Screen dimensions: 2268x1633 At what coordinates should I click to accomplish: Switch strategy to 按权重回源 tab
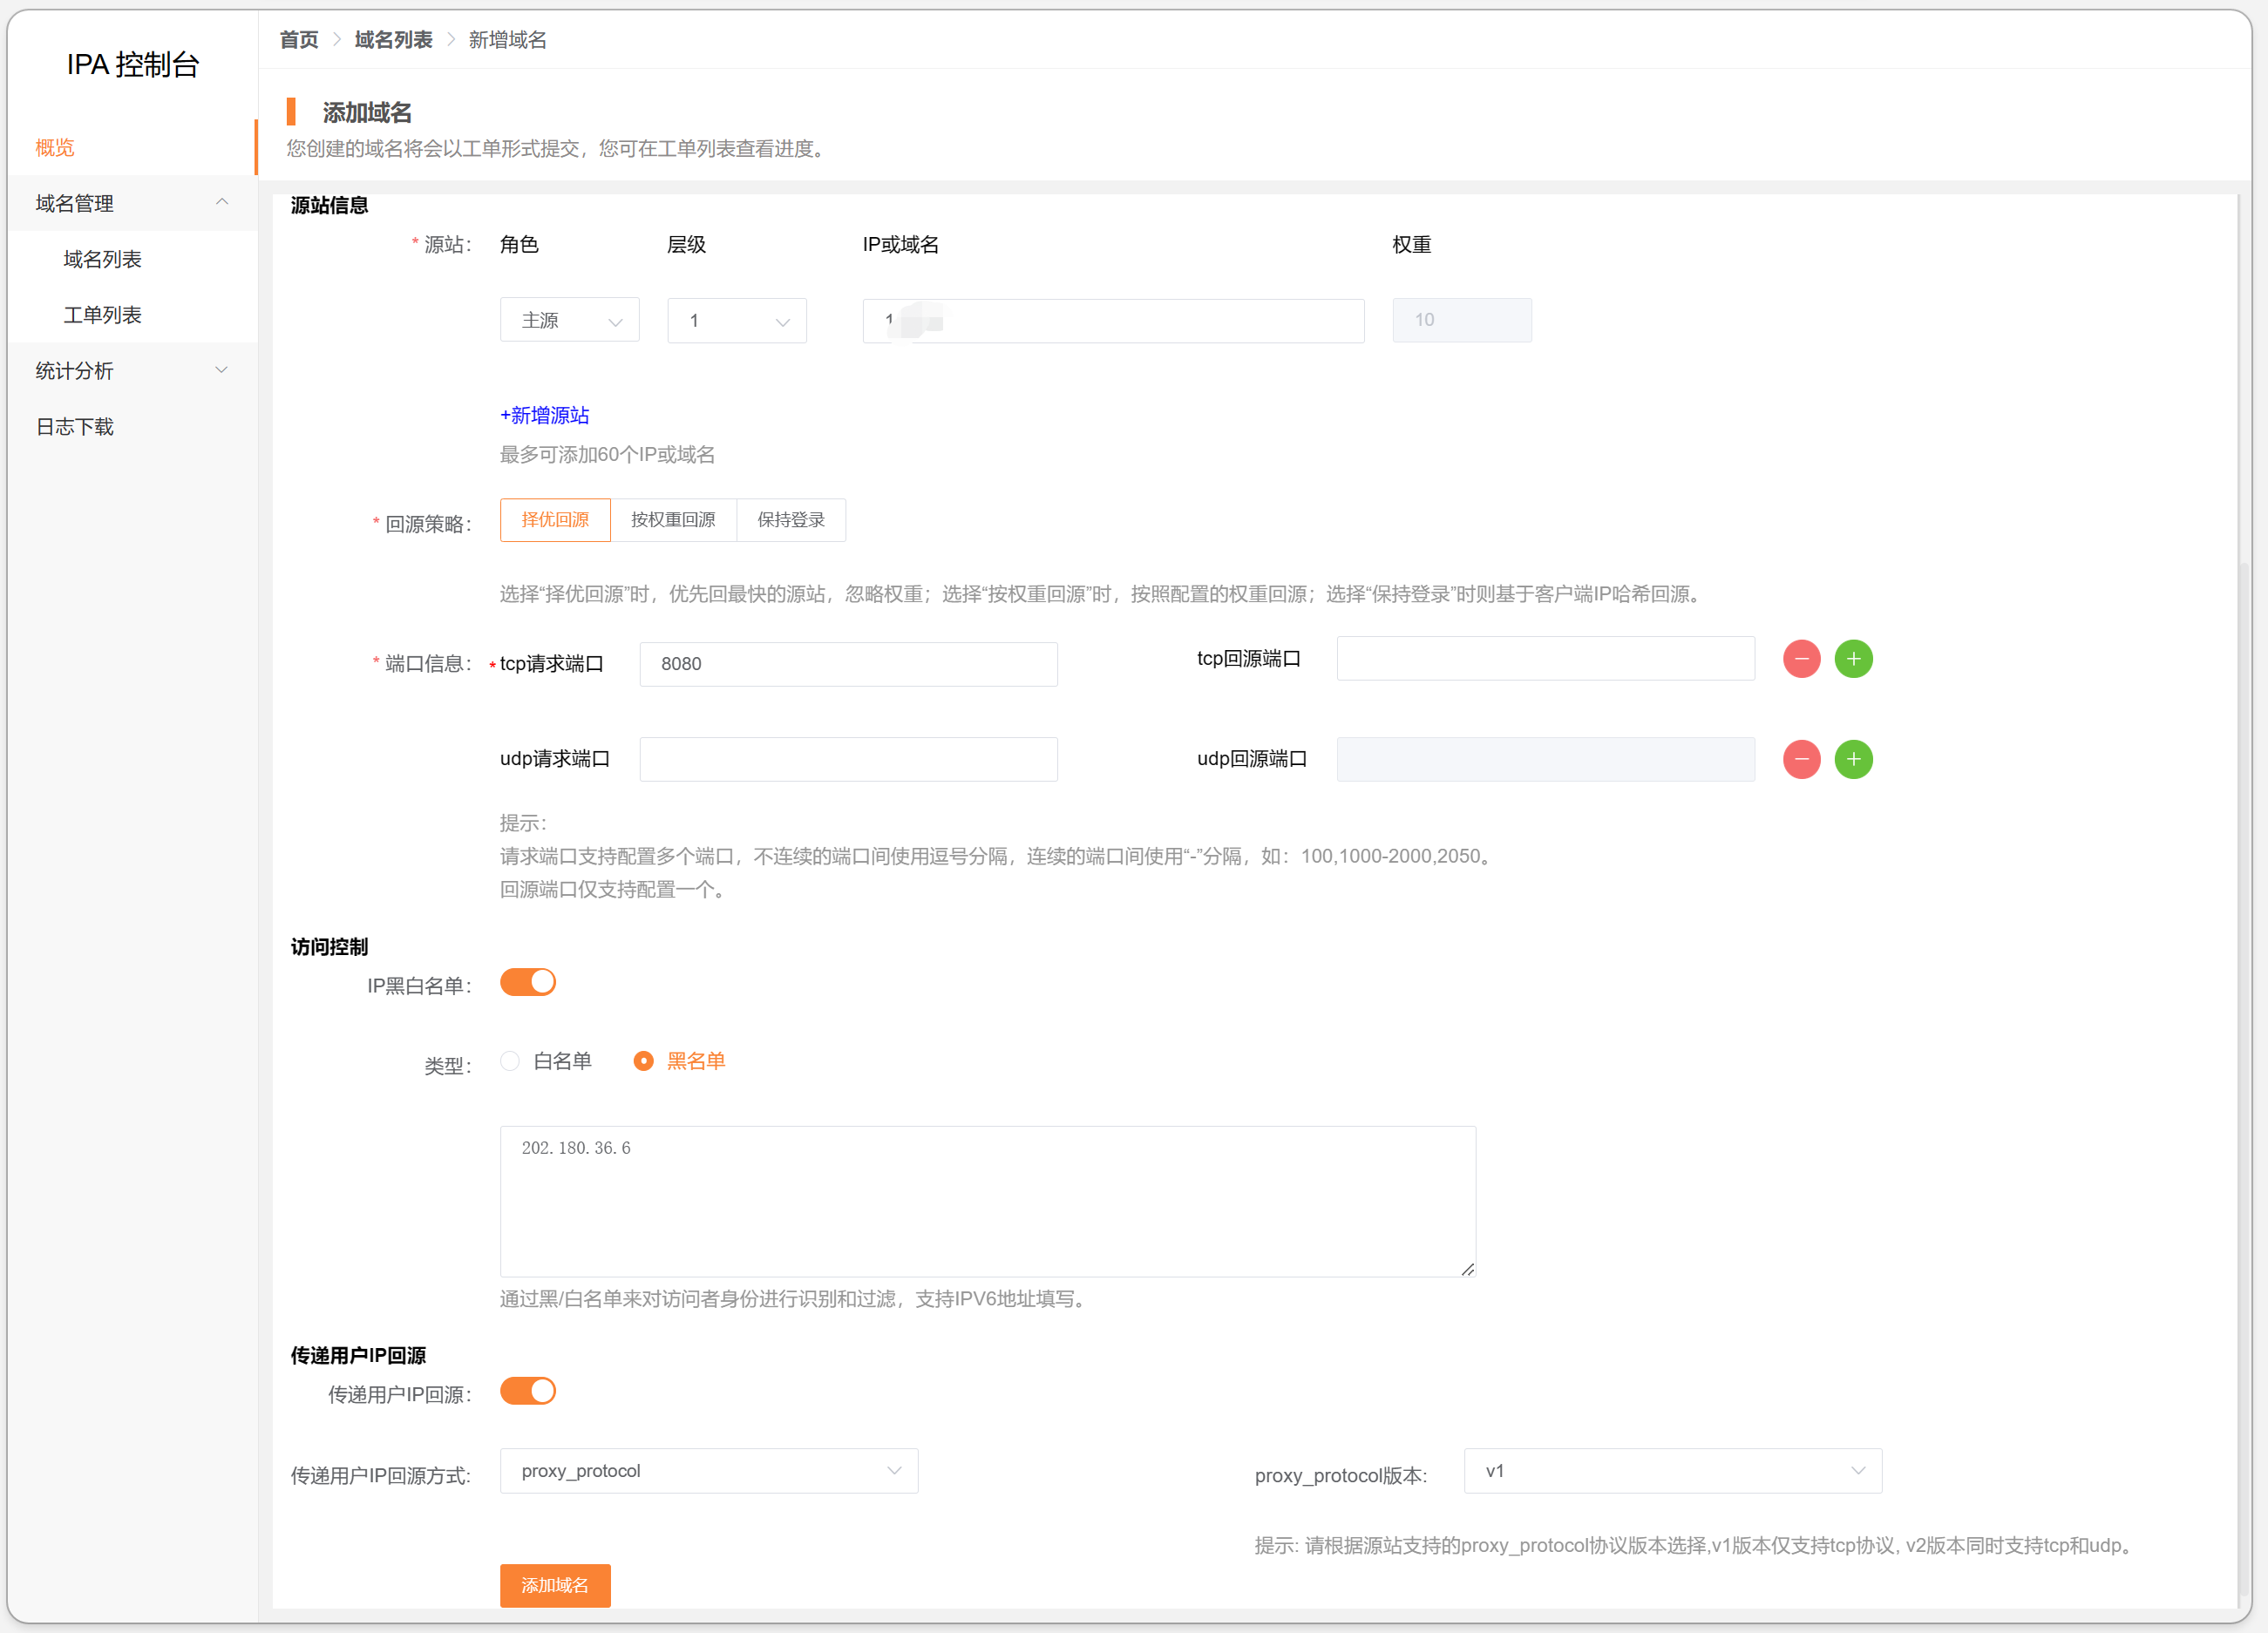pos(673,520)
